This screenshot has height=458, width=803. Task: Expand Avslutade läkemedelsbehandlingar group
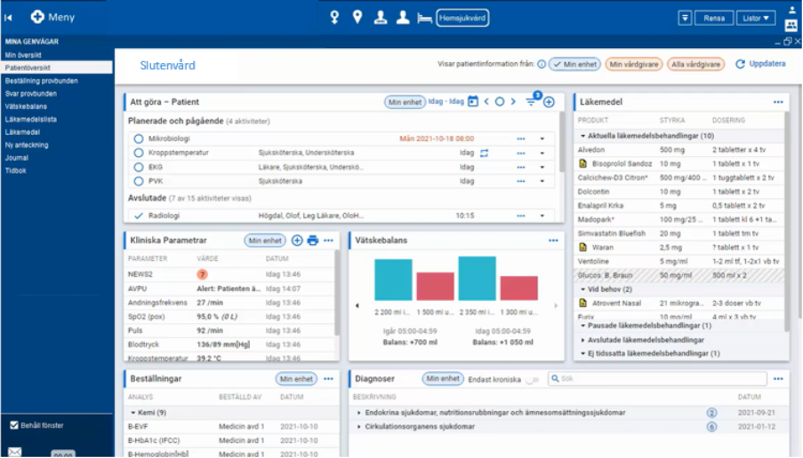(x=582, y=340)
